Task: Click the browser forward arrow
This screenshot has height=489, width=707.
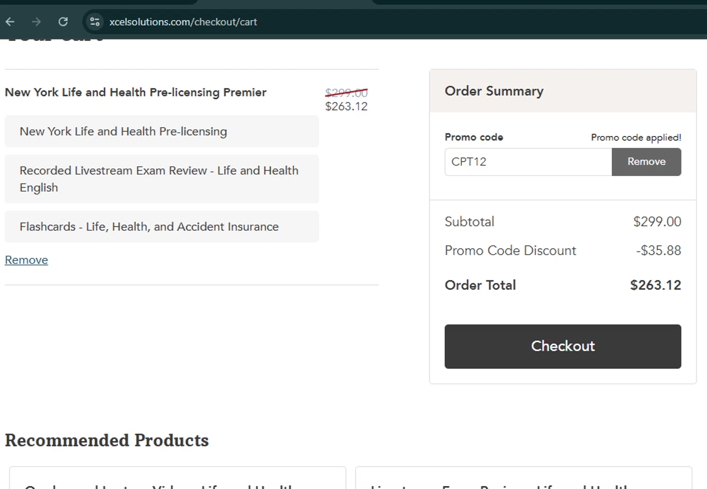Action: coord(36,22)
